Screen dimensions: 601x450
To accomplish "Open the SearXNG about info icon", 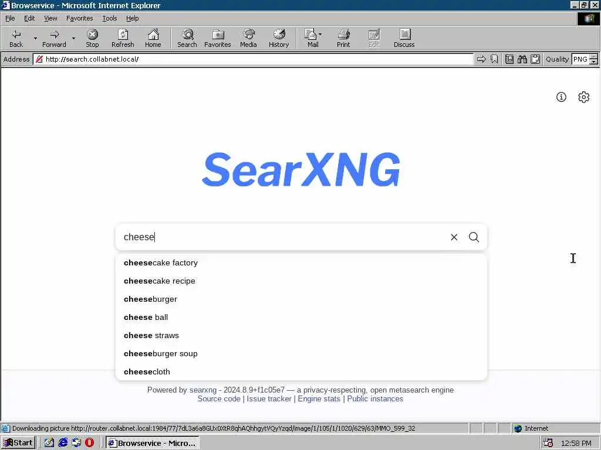I will pyautogui.click(x=561, y=97).
